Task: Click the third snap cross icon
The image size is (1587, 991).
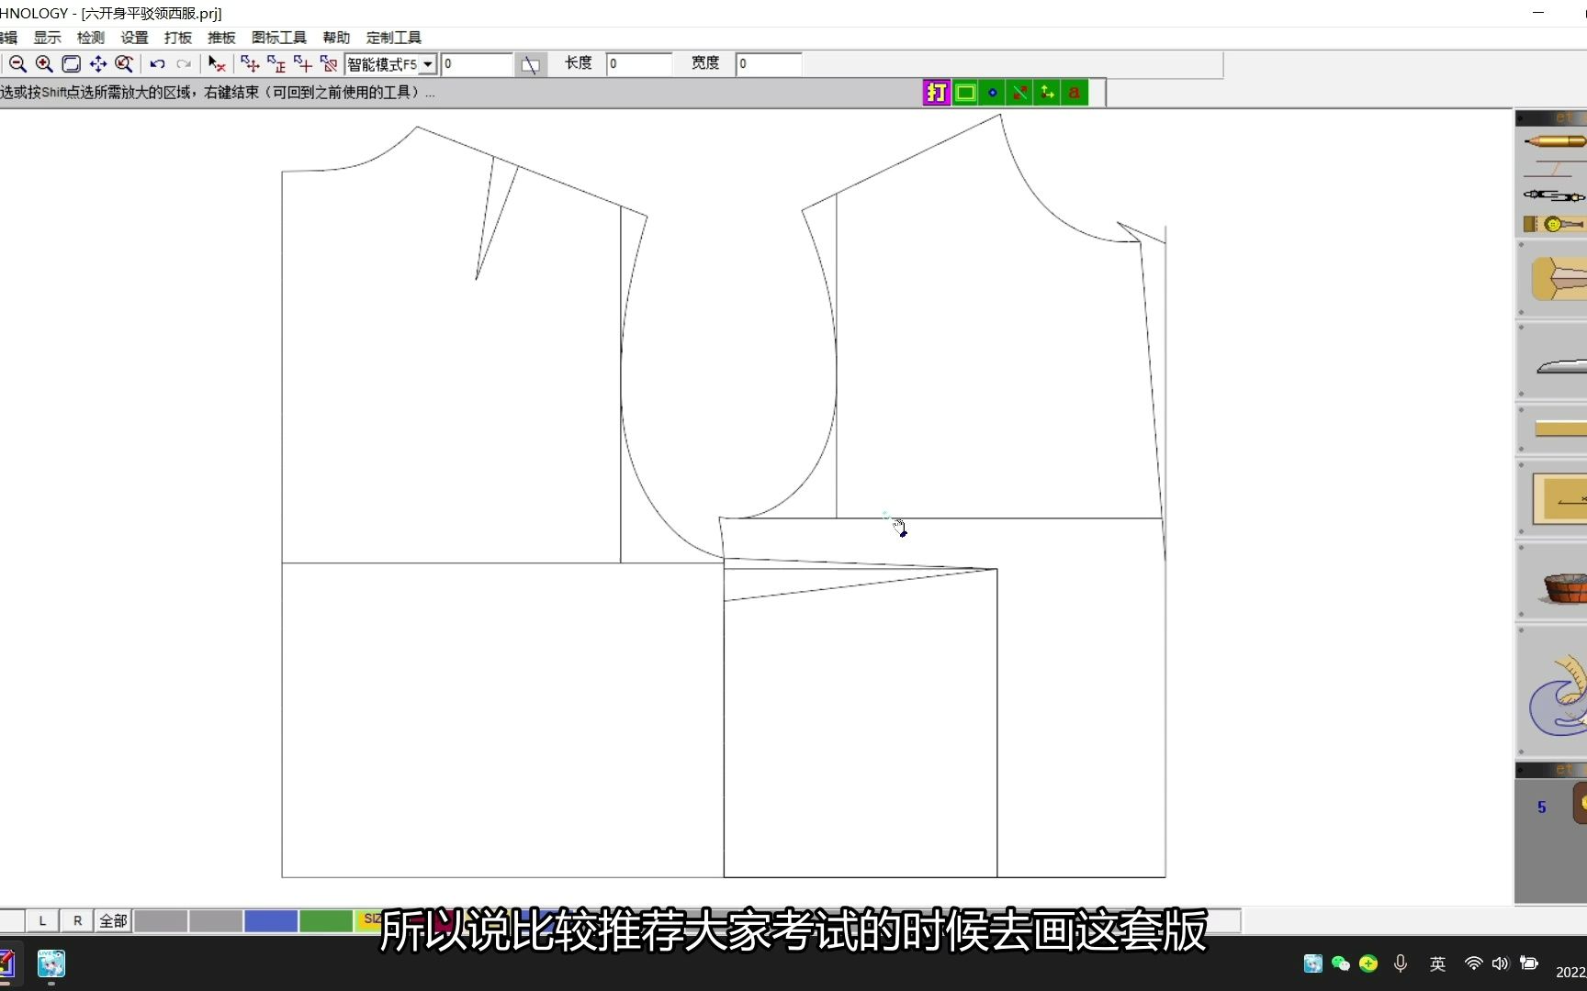Action: 303,64
